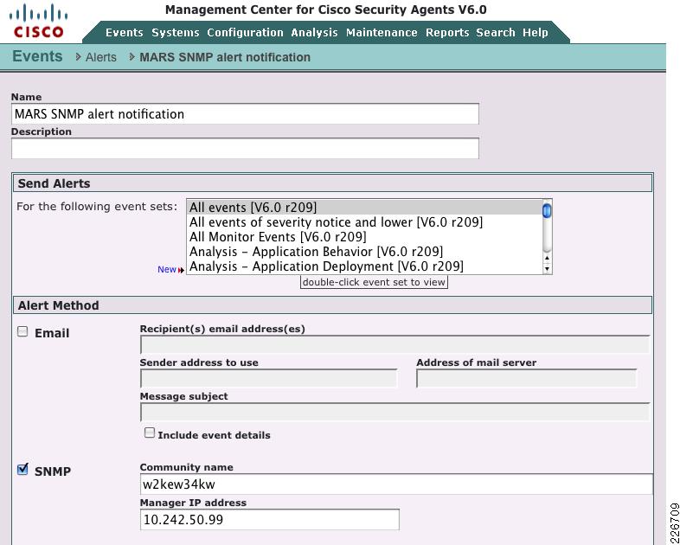This screenshot has width=680, height=545.
Task: Select Analysis - Application Behavior event set
Action: [364, 252]
